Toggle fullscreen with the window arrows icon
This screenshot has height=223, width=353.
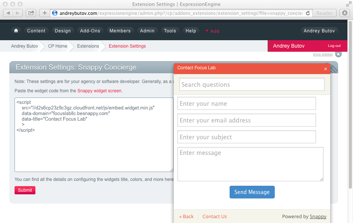[x=349, y=4]
